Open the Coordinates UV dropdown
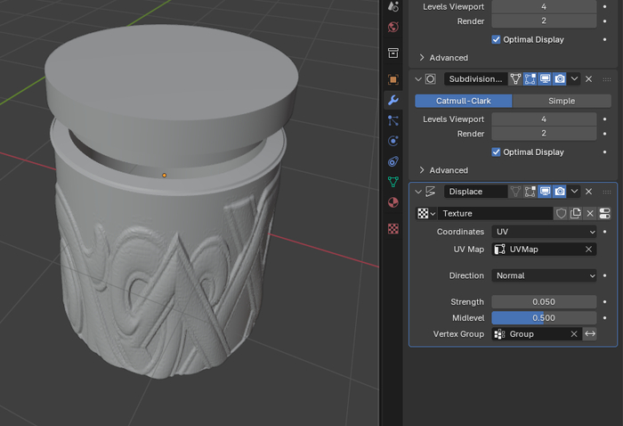Viewport: 623px width, 426px height. pos(544,232)
